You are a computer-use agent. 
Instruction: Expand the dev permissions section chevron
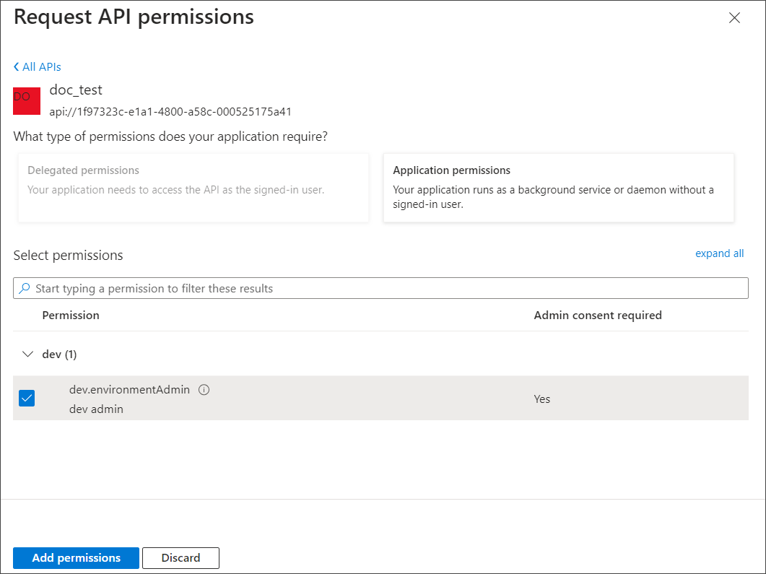coord(27,354)
